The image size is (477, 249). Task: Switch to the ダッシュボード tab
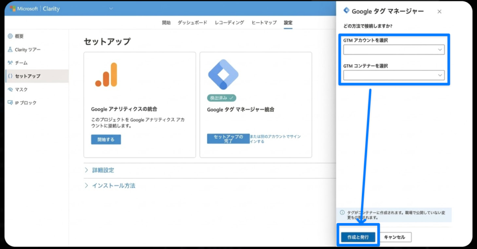[192, 23]
